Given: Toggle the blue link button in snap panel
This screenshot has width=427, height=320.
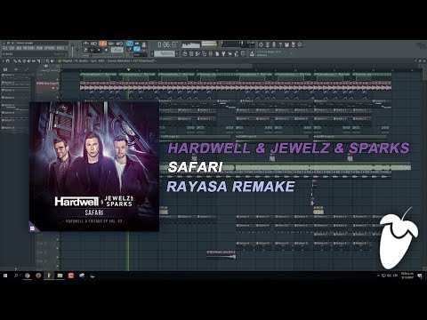Looking at the screenshot, I should [x=137, y=49].
